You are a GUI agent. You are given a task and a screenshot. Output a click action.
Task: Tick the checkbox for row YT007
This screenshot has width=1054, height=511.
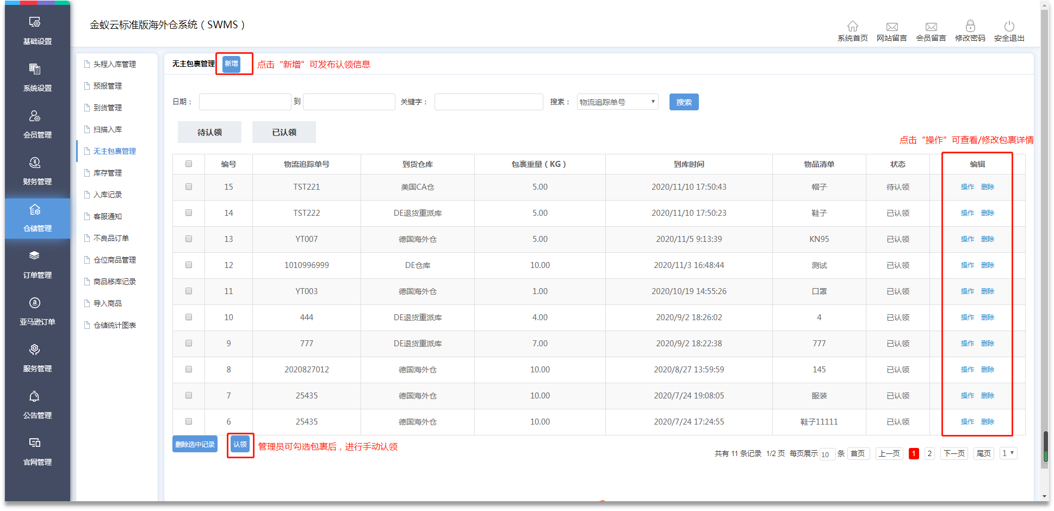[189, 239]
